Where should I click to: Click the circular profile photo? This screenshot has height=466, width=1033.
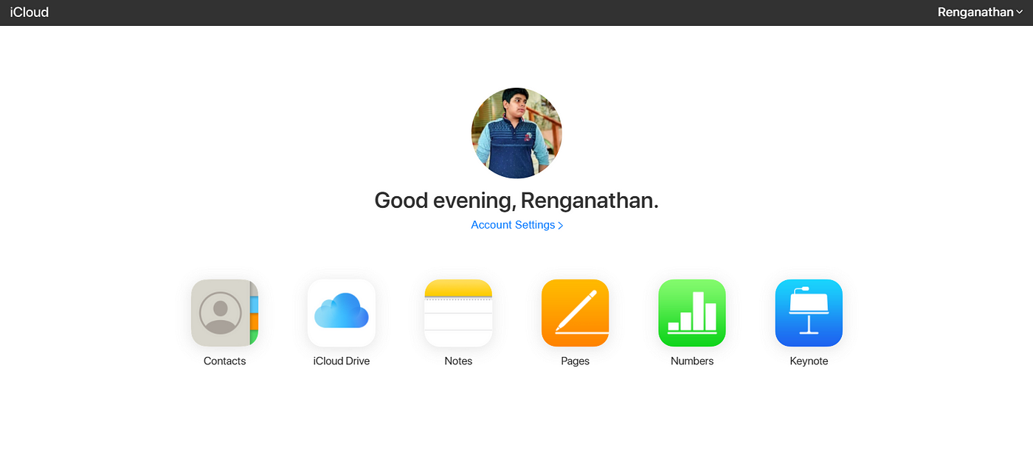[516, 133]
